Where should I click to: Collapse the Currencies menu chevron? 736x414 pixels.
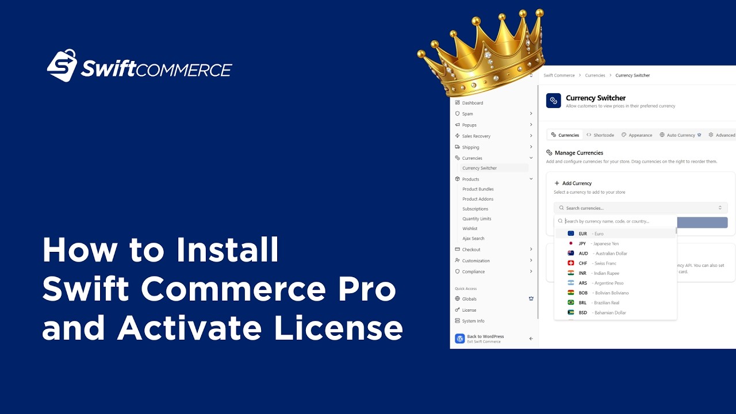tap(531, 158)
